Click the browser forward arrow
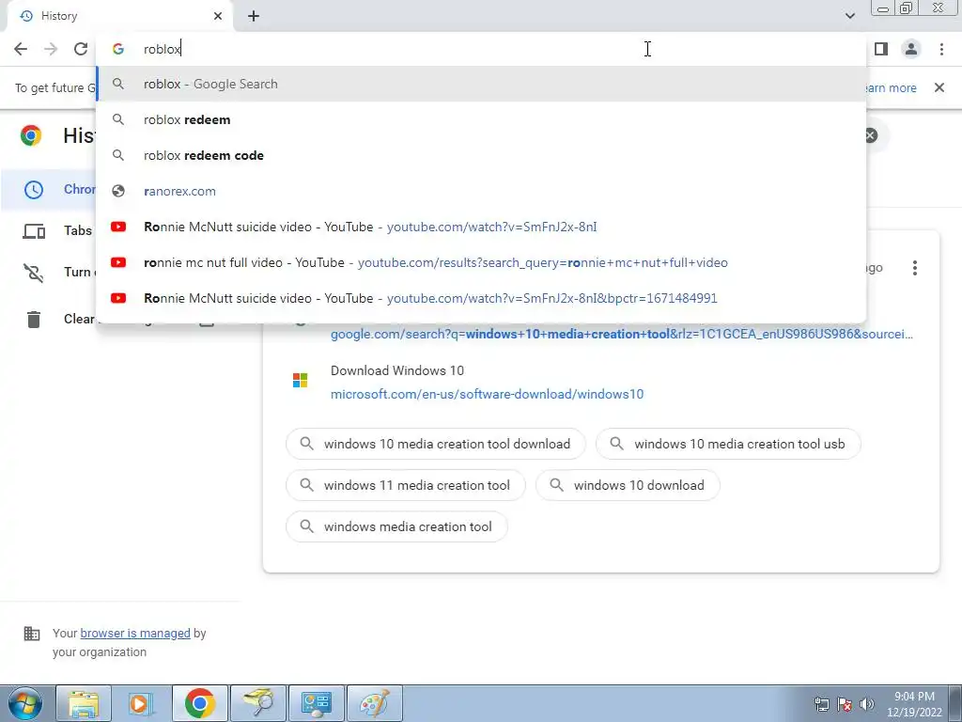Image resolution: width=962 pixels, height=722 pixels. 51,49
